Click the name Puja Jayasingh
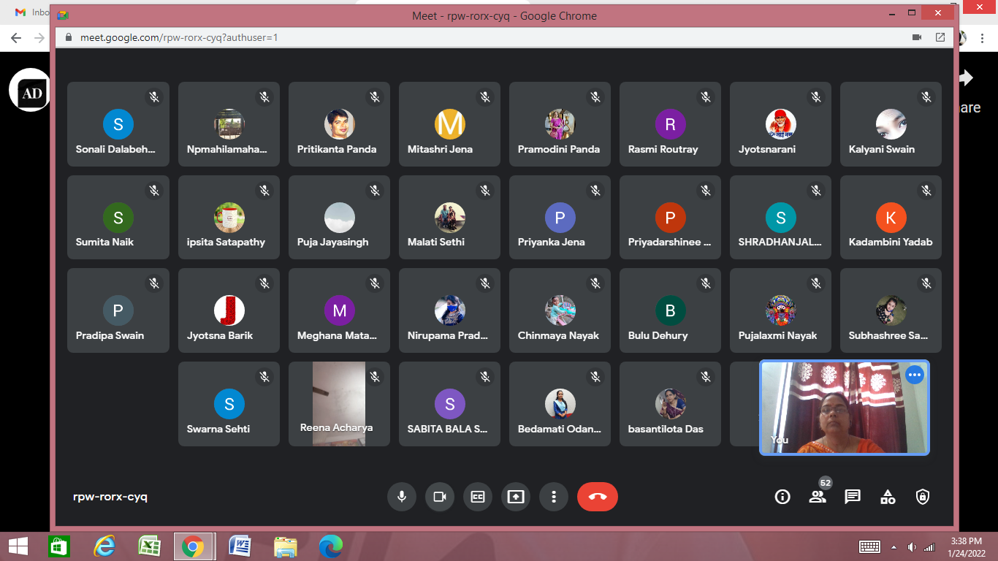998x561 pixels. [333, 243]
